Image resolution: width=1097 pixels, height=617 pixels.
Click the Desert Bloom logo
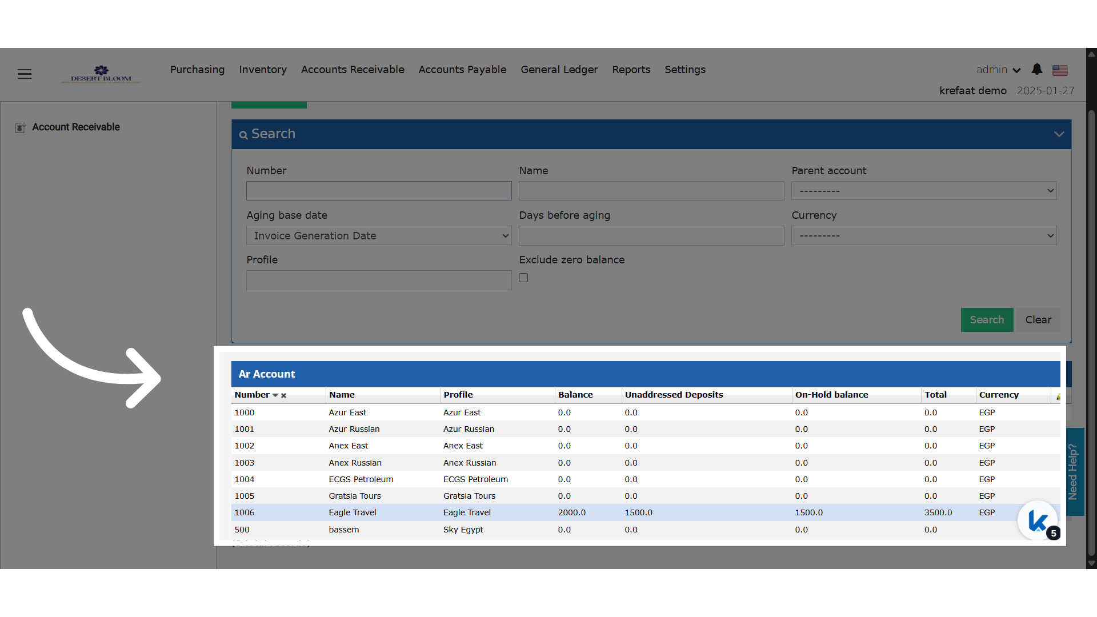click(x=101, y=74)
